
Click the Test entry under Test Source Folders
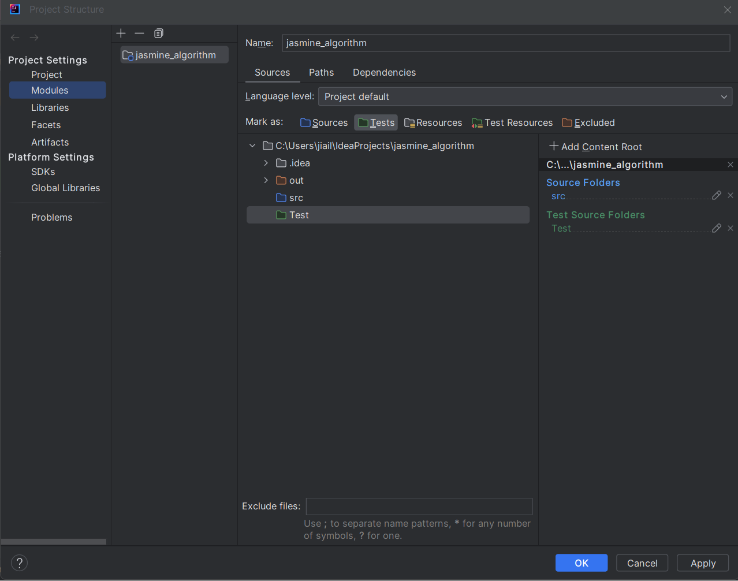coord(561,229)
